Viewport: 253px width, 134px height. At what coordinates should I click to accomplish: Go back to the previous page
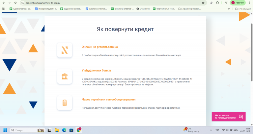(4, 3)
